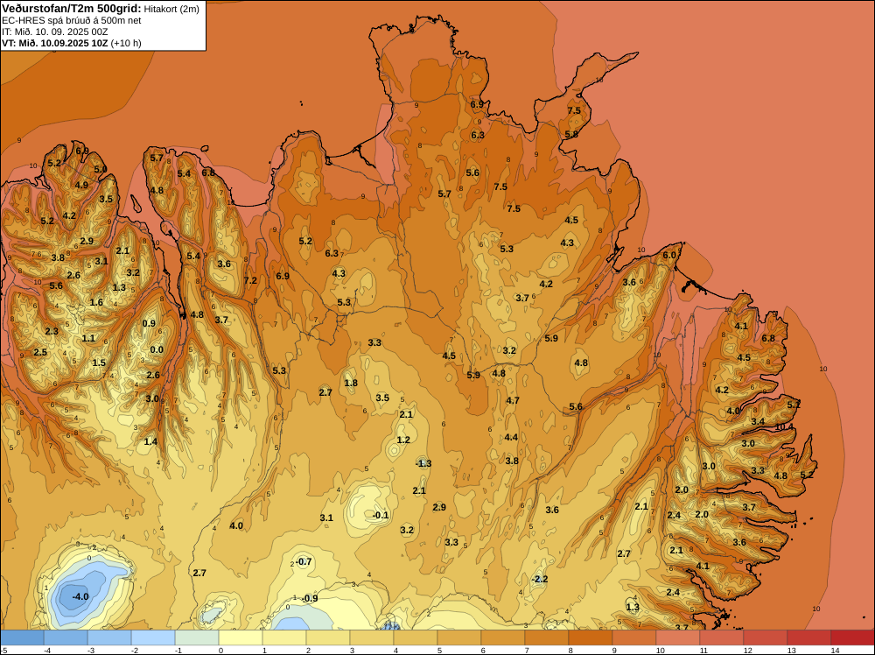Click the title text "Veðurstofan/T2m 500grid:"
This screenshot has height=655, width=875.
(x=72, y=9)
